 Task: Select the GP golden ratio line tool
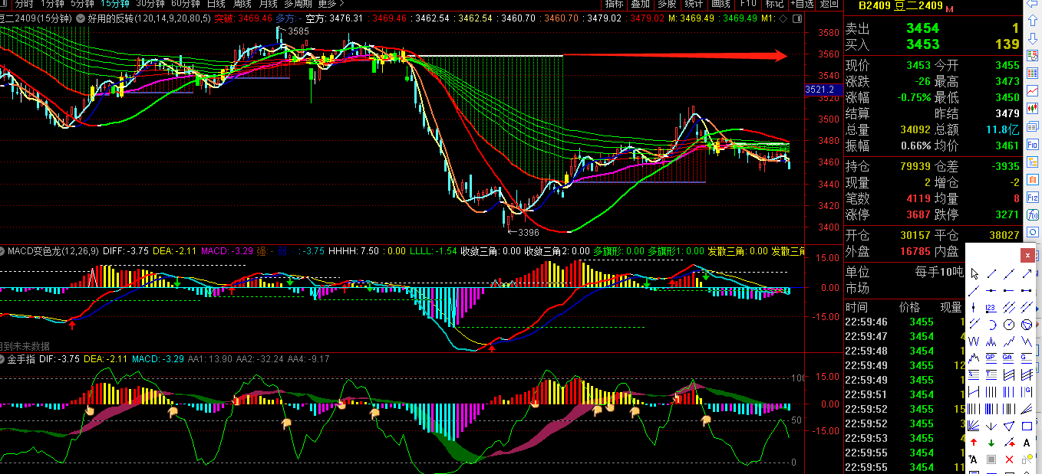pos(991,358)
